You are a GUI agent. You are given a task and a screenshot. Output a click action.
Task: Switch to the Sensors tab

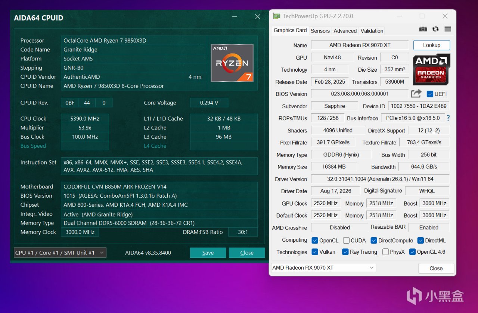tap(320, 31)
